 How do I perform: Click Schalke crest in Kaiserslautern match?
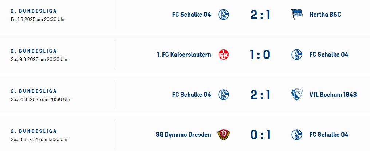point(296,55)
